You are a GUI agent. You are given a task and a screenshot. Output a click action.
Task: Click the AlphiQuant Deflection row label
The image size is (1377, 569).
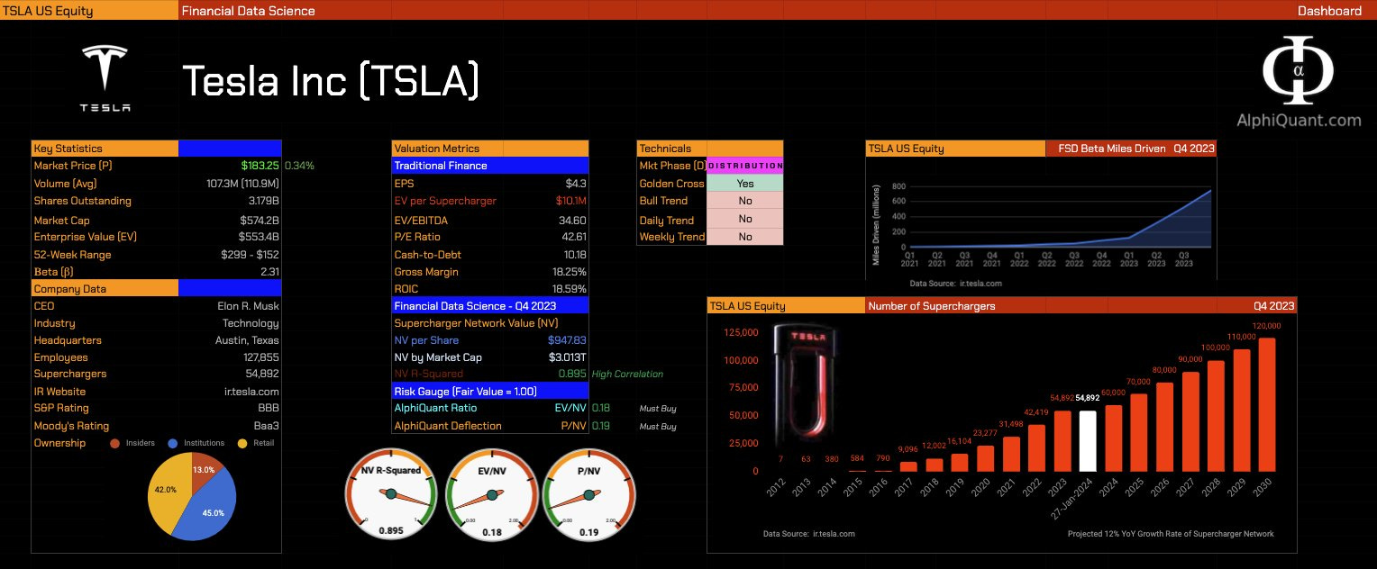[448, 426]
